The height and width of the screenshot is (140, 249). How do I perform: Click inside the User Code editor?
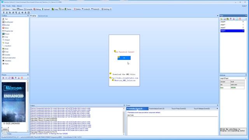pyautogui.click(x=172, y=126)
